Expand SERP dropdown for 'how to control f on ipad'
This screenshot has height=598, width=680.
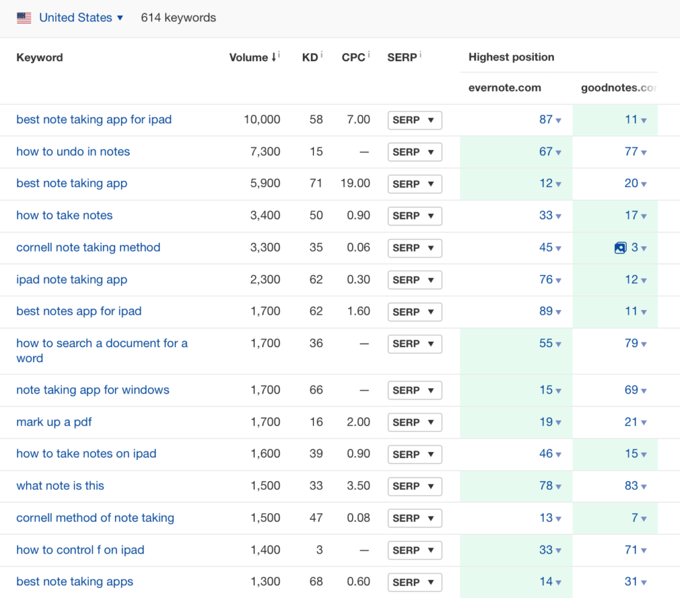[x=414, y=550]
